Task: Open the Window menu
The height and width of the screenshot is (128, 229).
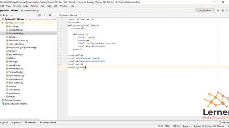Action: coord(63,6)
